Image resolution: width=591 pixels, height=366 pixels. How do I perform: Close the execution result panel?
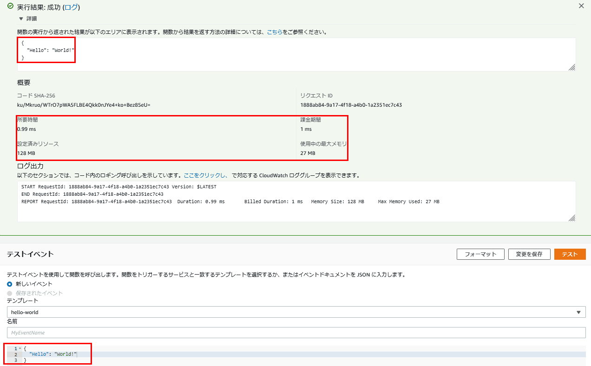pyautogui.click(x=581, y=6)
